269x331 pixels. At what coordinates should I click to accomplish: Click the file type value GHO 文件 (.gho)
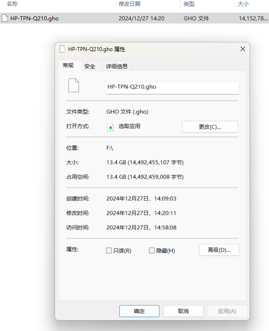coord(127,112)
